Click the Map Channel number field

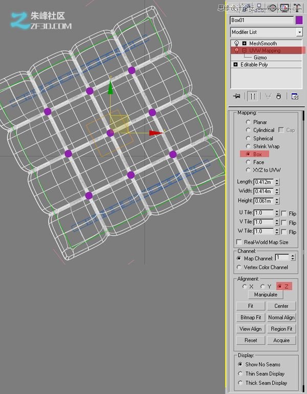click(x=282, y=257)
